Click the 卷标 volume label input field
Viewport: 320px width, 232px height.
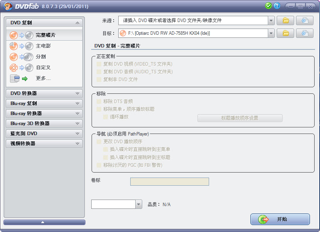(x=170, y=182)
